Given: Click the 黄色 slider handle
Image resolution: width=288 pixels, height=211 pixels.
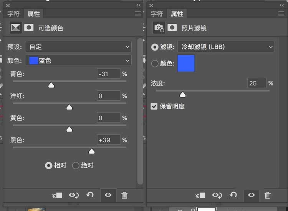Looking at the screenshot, I should 69,129.
